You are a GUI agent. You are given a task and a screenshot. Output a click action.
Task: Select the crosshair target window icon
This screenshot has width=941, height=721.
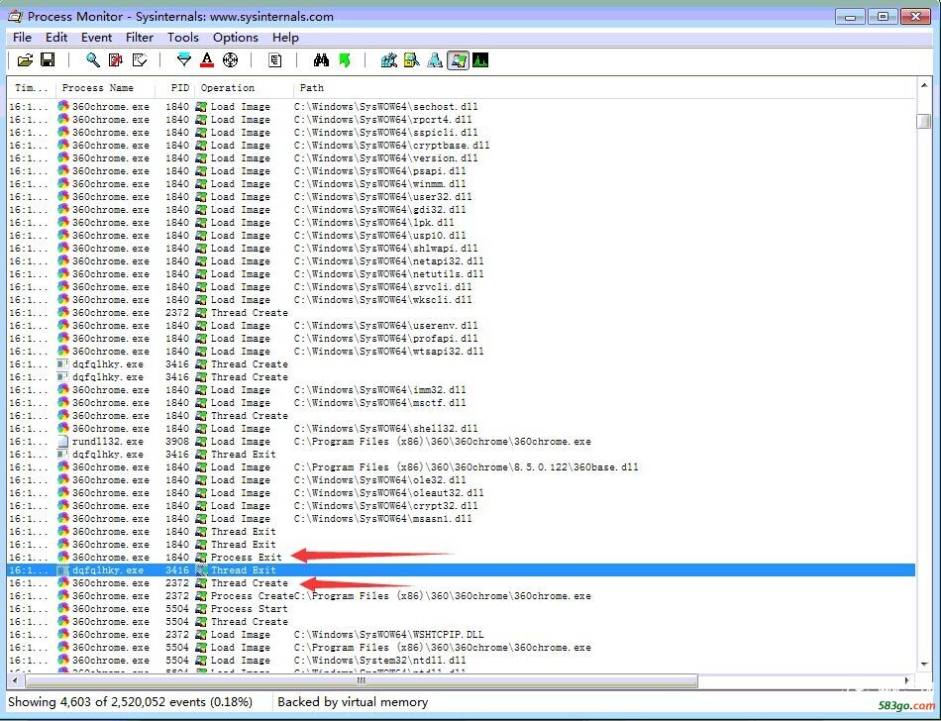click(231, 60)
